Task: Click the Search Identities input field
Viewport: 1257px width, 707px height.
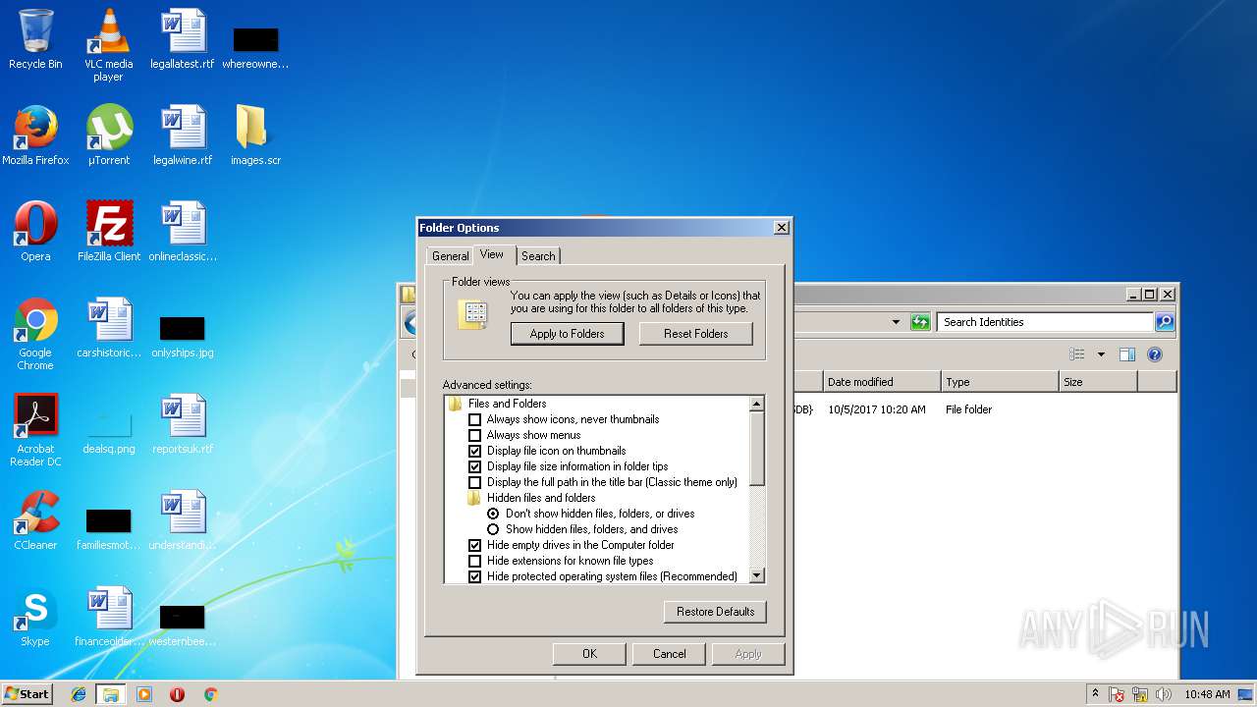Action: (1045, 322)
